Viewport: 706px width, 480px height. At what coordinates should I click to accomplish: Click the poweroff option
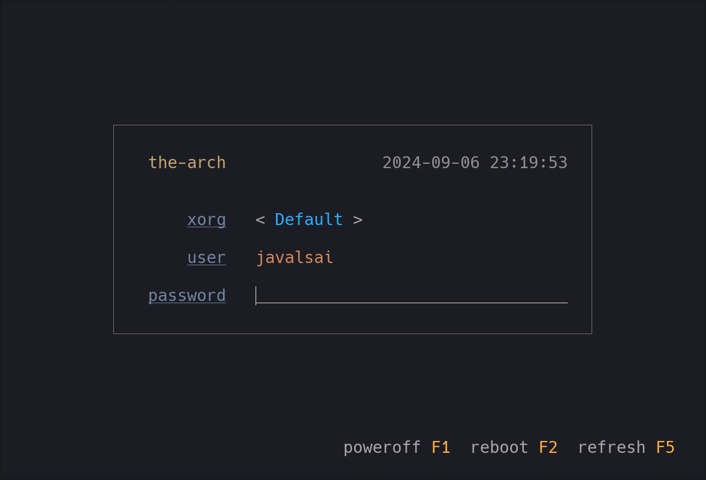[382, 447]
